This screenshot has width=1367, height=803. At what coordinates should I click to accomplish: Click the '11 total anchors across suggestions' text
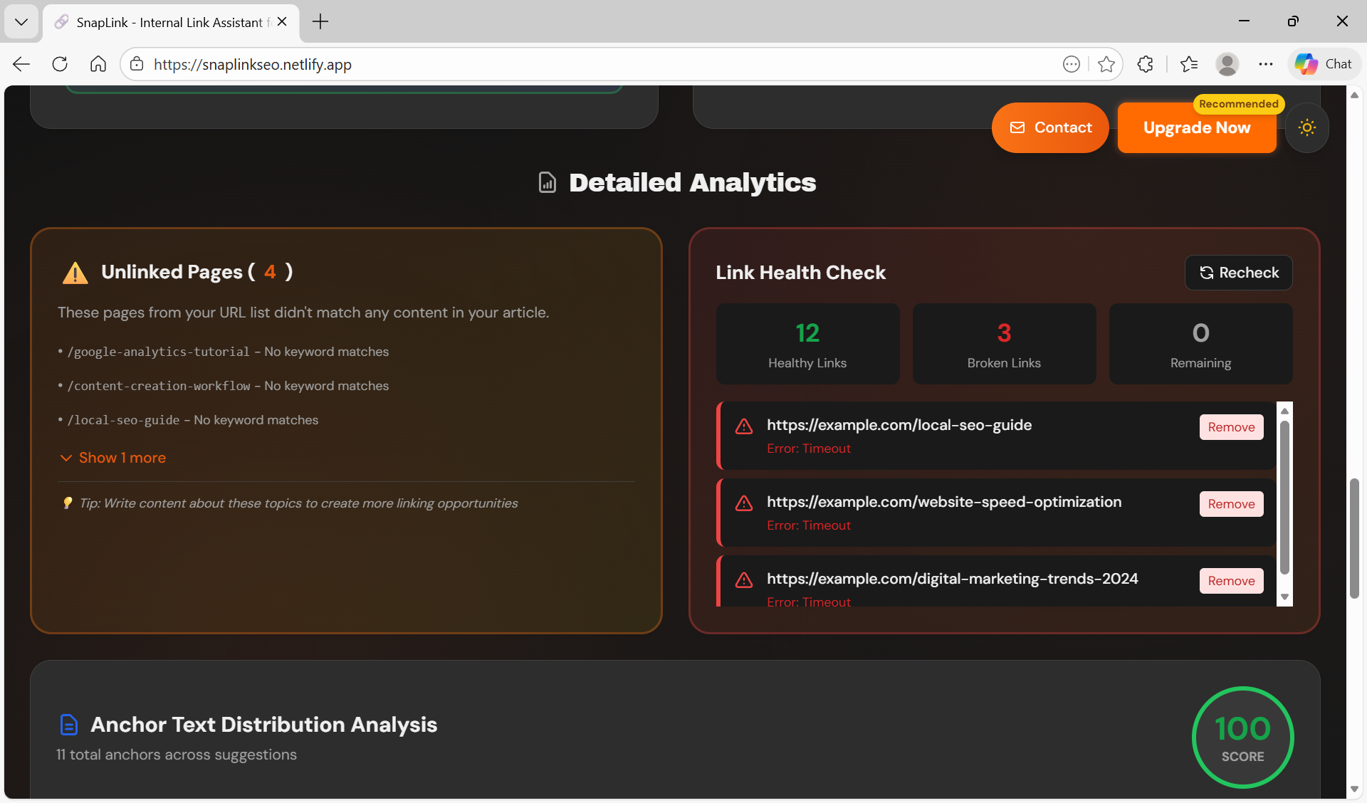(x=177, y=755)
